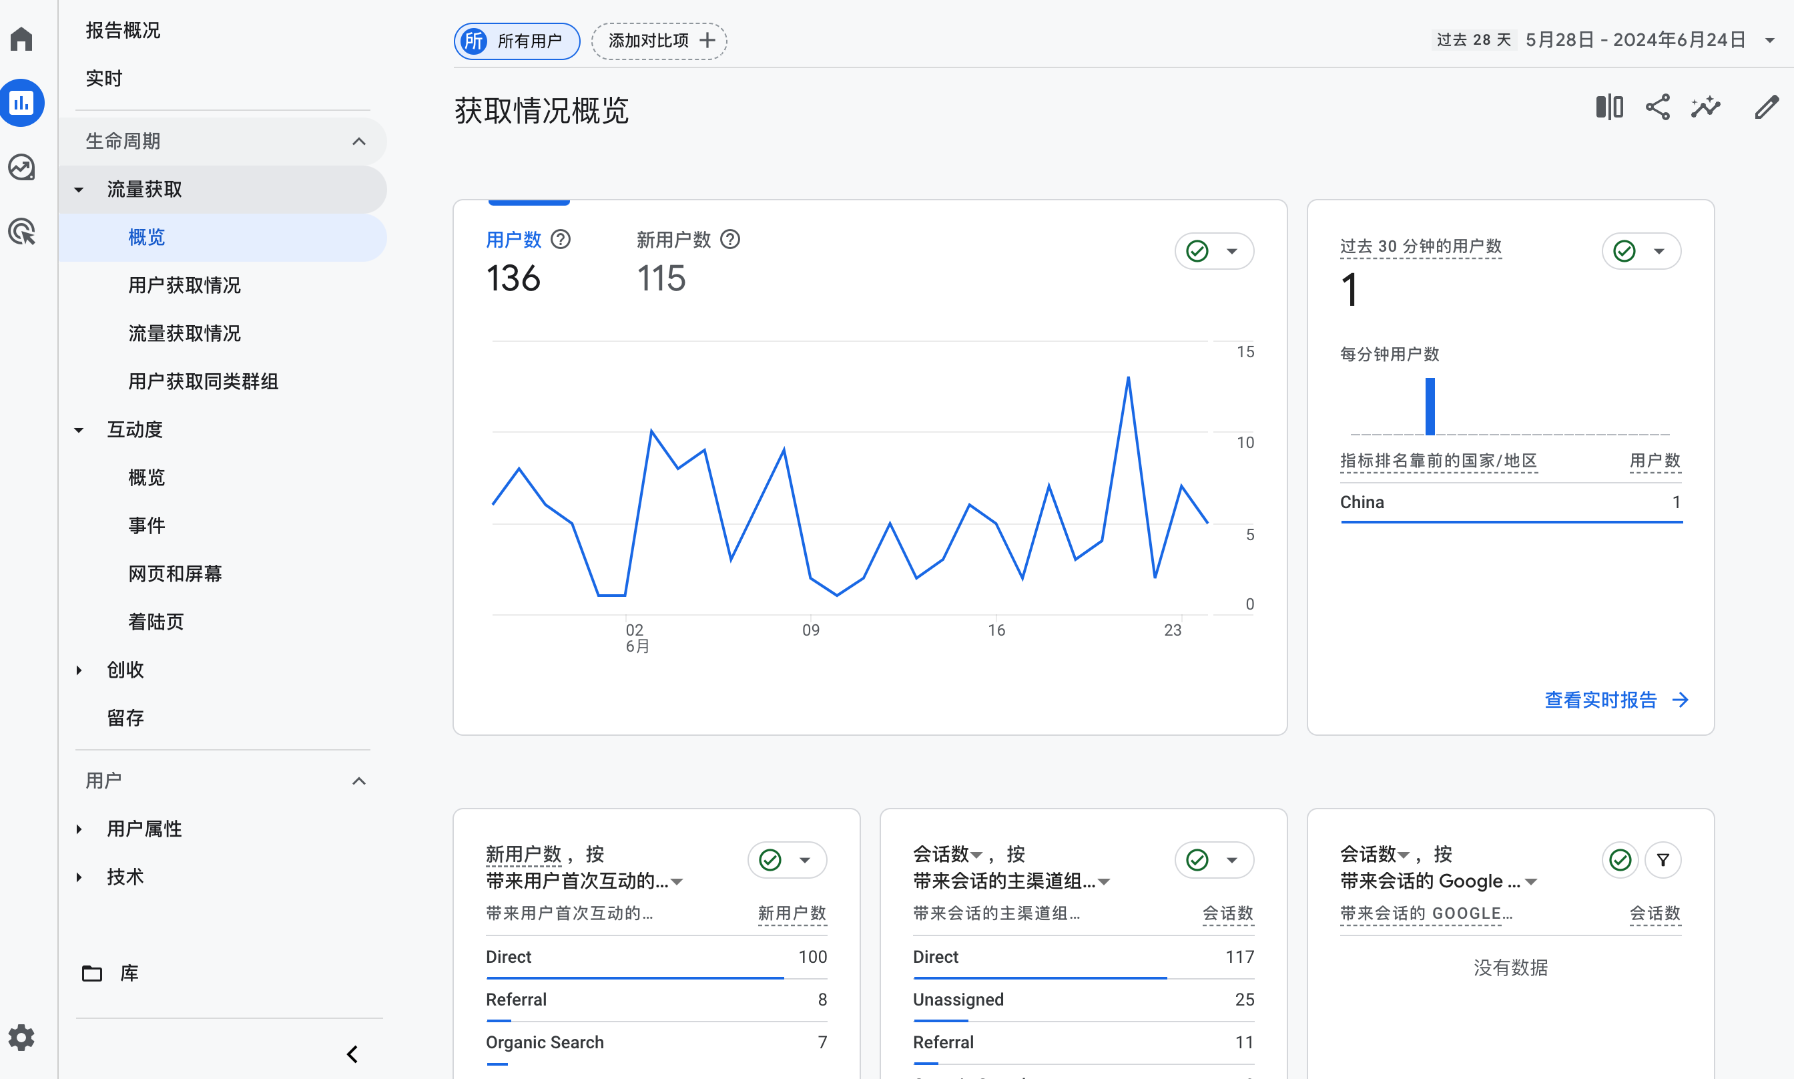1794x1079 pixels.
Task: Open the Home icon in left rail
Action: (x=22, y=39)
